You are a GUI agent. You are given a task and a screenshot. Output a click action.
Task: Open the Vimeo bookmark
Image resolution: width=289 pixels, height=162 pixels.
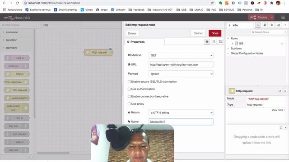[x=87, y=10]
